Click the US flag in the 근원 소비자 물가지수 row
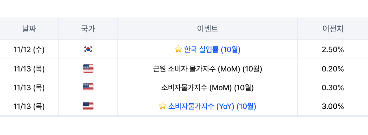 tap(88, 69)
